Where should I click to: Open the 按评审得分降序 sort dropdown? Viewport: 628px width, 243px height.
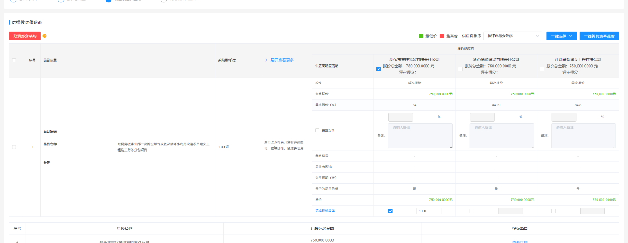[x=512, y=36]
